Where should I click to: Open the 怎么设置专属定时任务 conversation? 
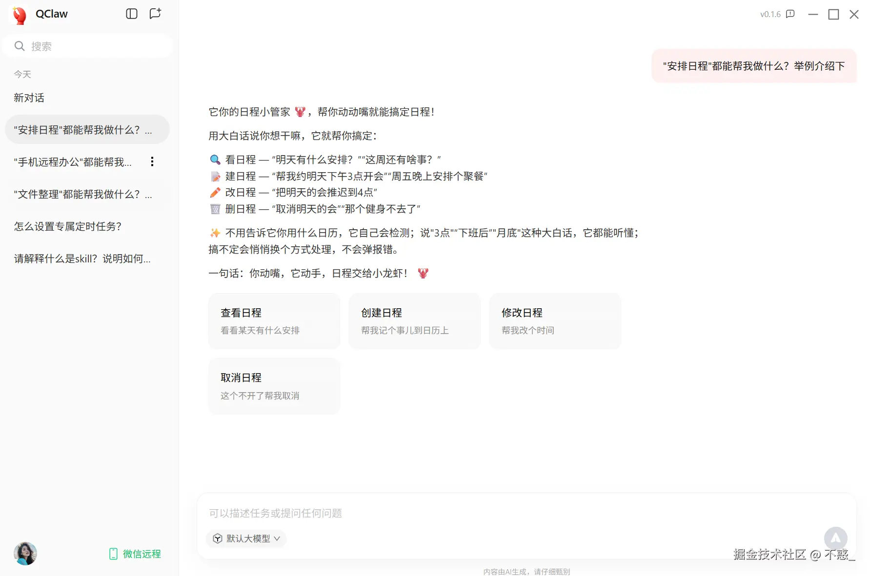[x=87, y=226]
